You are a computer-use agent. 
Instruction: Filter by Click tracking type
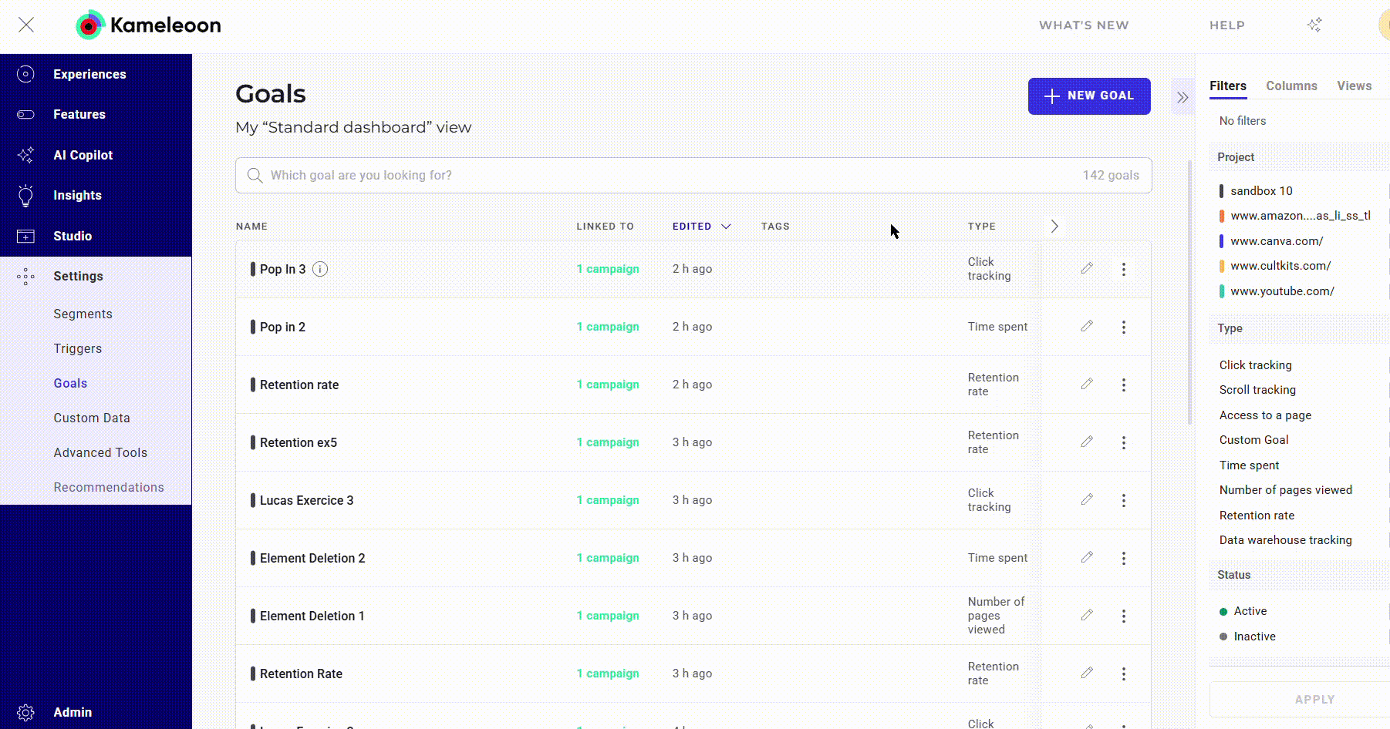pyautogui.click(x=1255, y=365)
